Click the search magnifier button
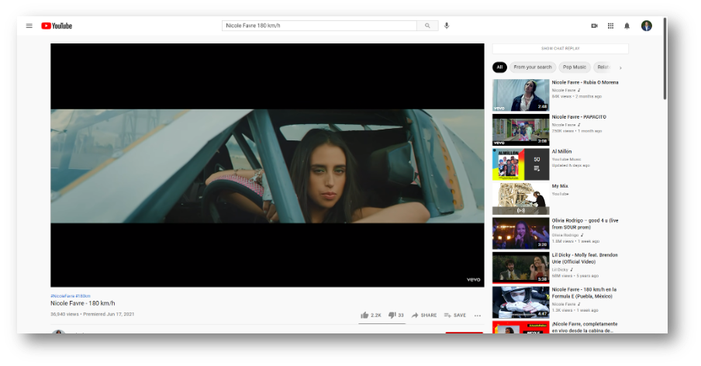This screenshot has width=701, height=366. click(427, 26)
